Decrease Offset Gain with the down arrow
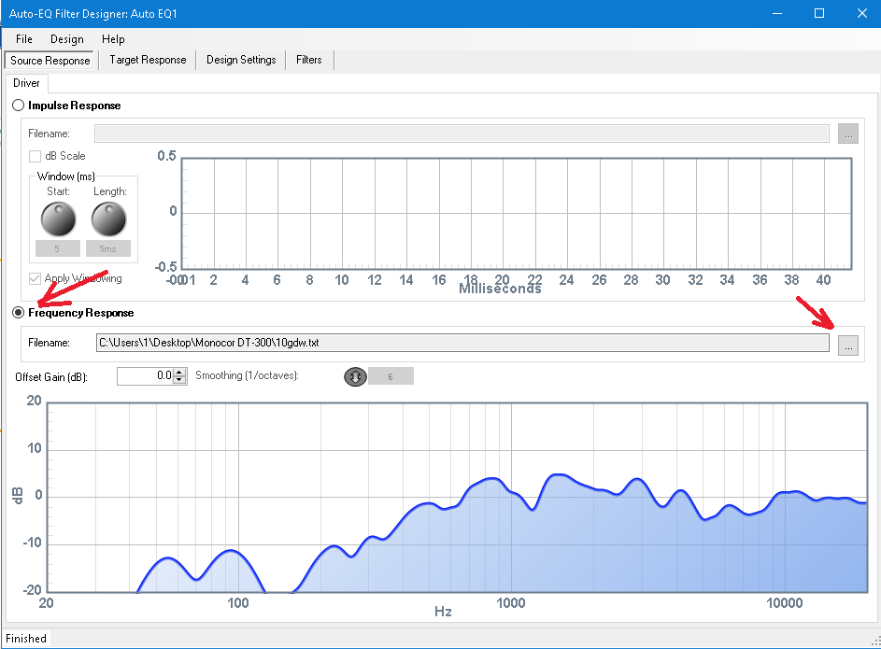881x649 pixels. 179,380
